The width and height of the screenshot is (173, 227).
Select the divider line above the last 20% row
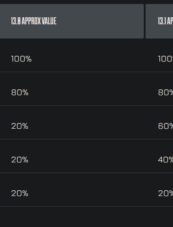pyautogui.click(x=86, y=173)
